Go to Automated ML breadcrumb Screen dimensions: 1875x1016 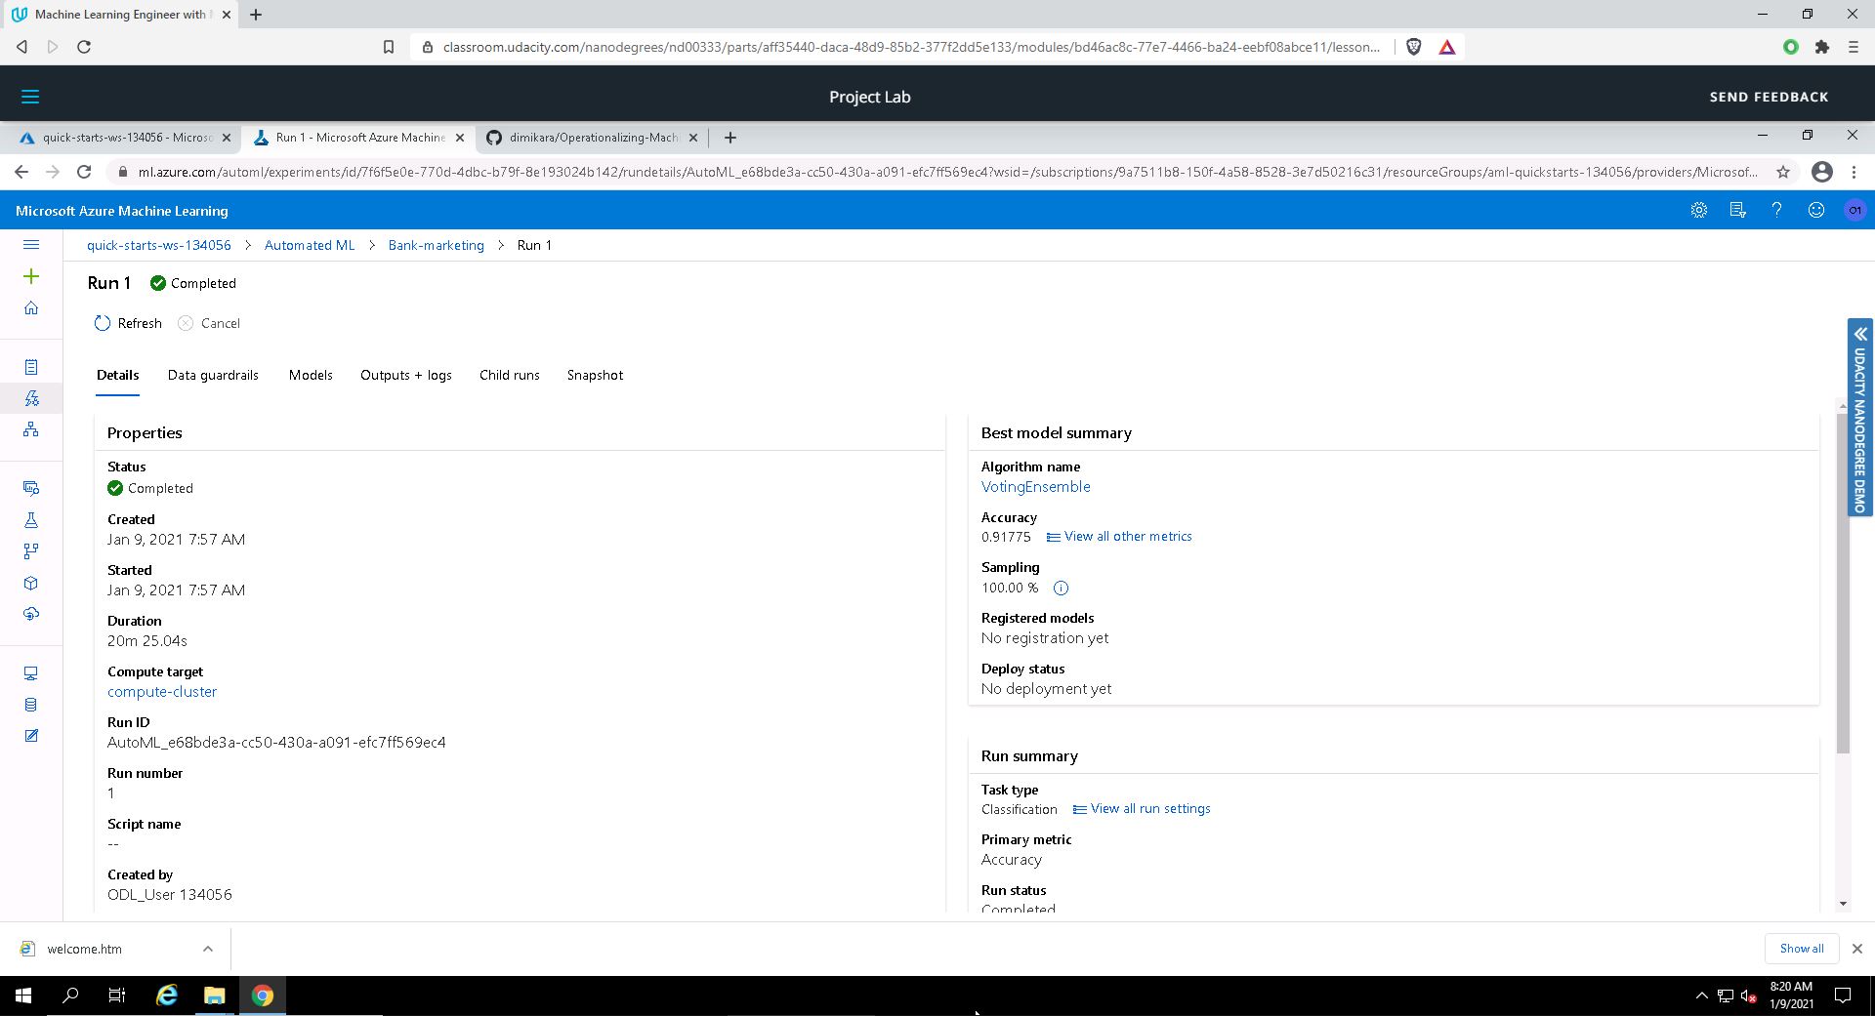click(310, 245)
